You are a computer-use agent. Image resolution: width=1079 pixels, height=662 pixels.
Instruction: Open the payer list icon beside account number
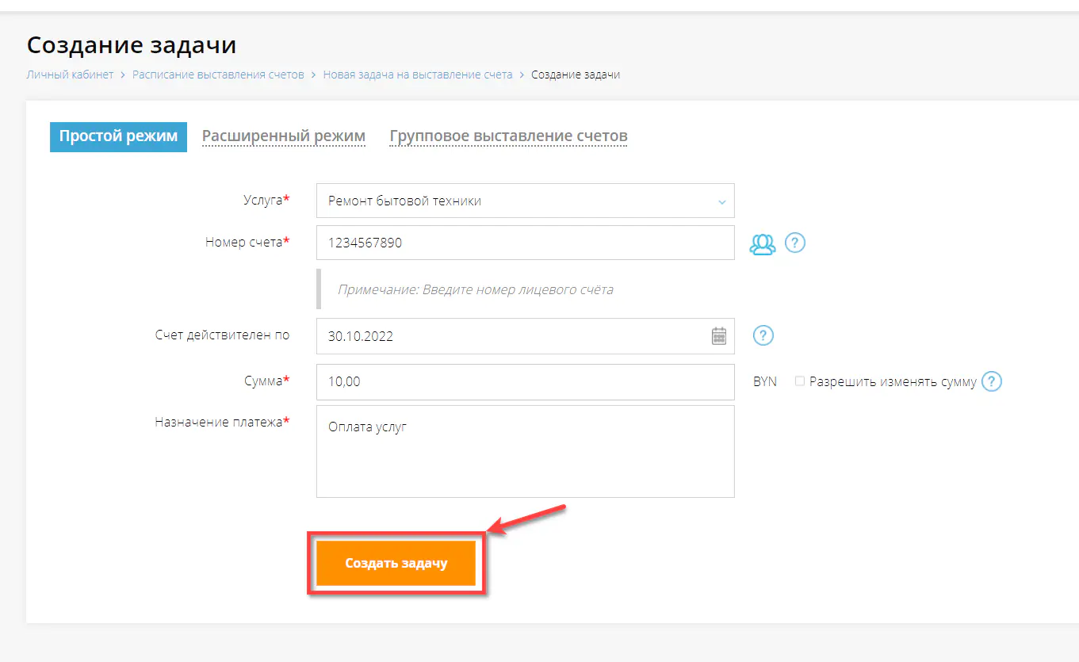[x=763, y=243]
